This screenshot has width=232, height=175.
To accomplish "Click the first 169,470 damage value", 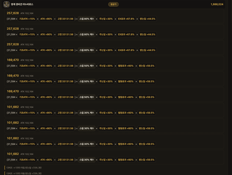I will [13, 60].
